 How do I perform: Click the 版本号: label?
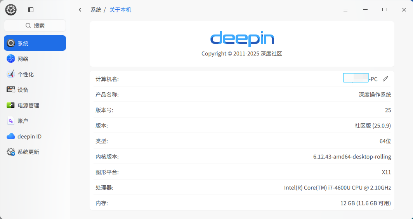104,110
